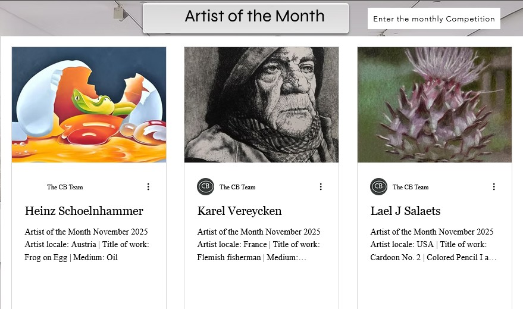Read Lael J Salaets USA post excerpt
Image resolution: width=523 pixels, height=309 pixels.
coord(433,245)
